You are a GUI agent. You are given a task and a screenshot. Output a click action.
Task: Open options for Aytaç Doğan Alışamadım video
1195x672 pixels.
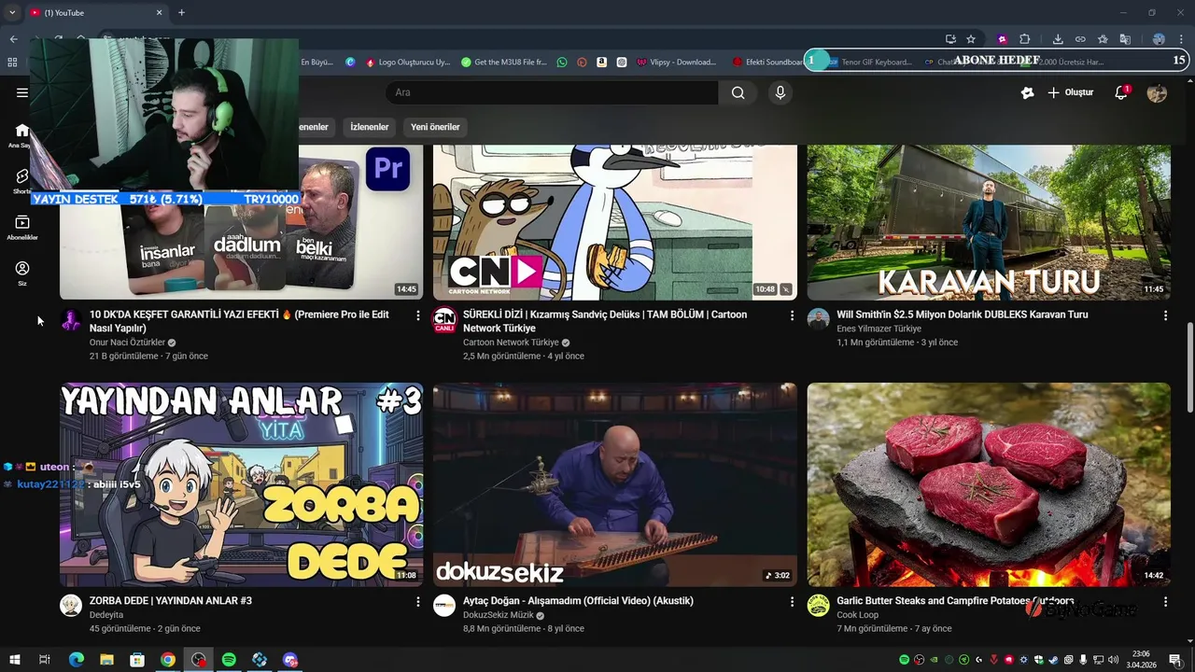(792, 602)
